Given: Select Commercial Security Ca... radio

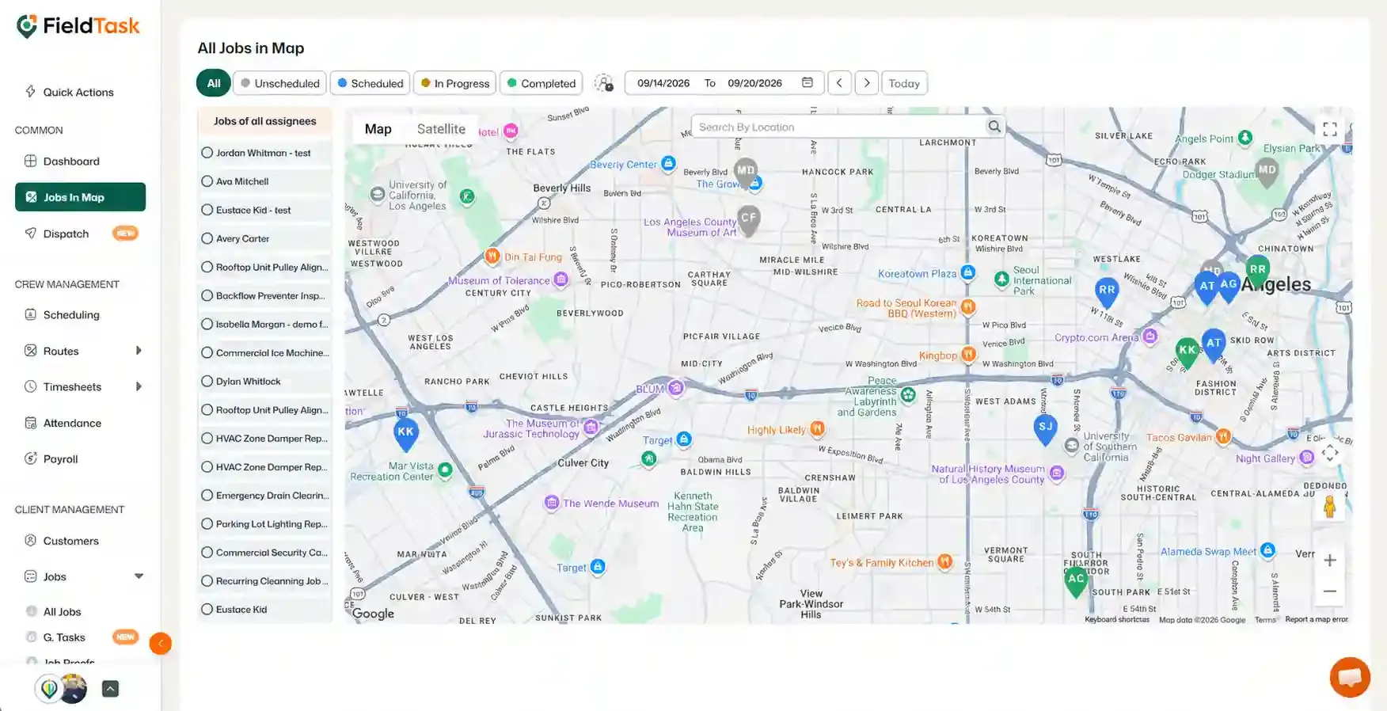Looking at the screenshot, I should pyautogui.click(x=207, y=552).
